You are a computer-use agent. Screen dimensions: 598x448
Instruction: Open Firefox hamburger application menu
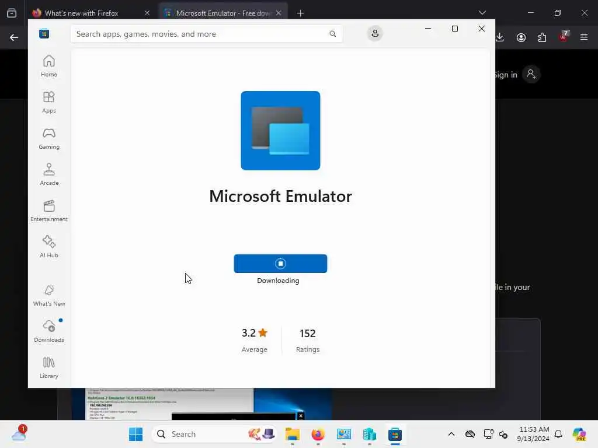click(584, 37)
